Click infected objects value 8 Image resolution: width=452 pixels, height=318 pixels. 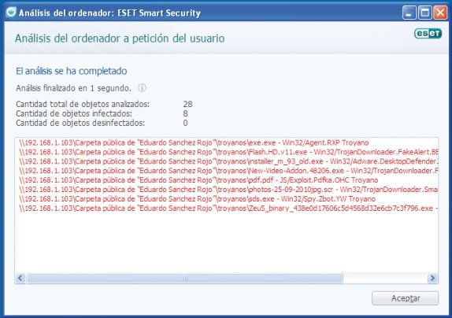[x=185, y=113]
